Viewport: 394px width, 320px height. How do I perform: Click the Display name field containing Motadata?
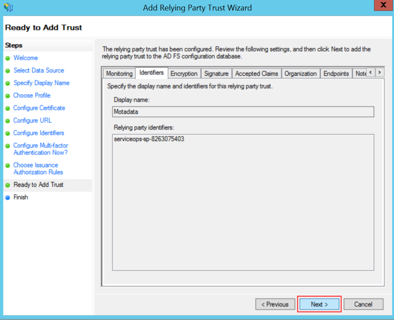[243, 112]
